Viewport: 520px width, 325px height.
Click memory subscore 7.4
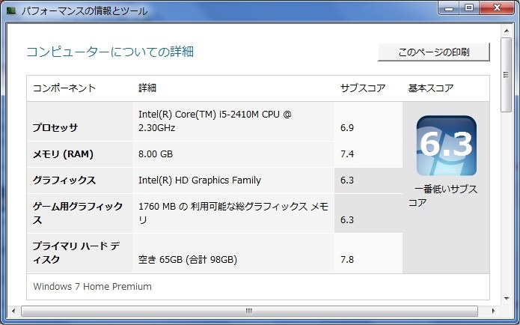(347, 154)
